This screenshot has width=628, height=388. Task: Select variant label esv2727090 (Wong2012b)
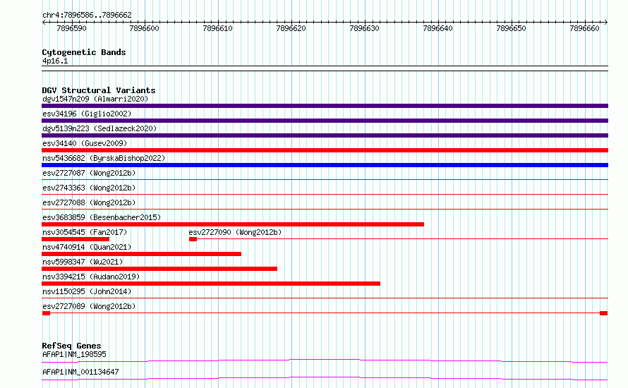[x=235, y=232]
